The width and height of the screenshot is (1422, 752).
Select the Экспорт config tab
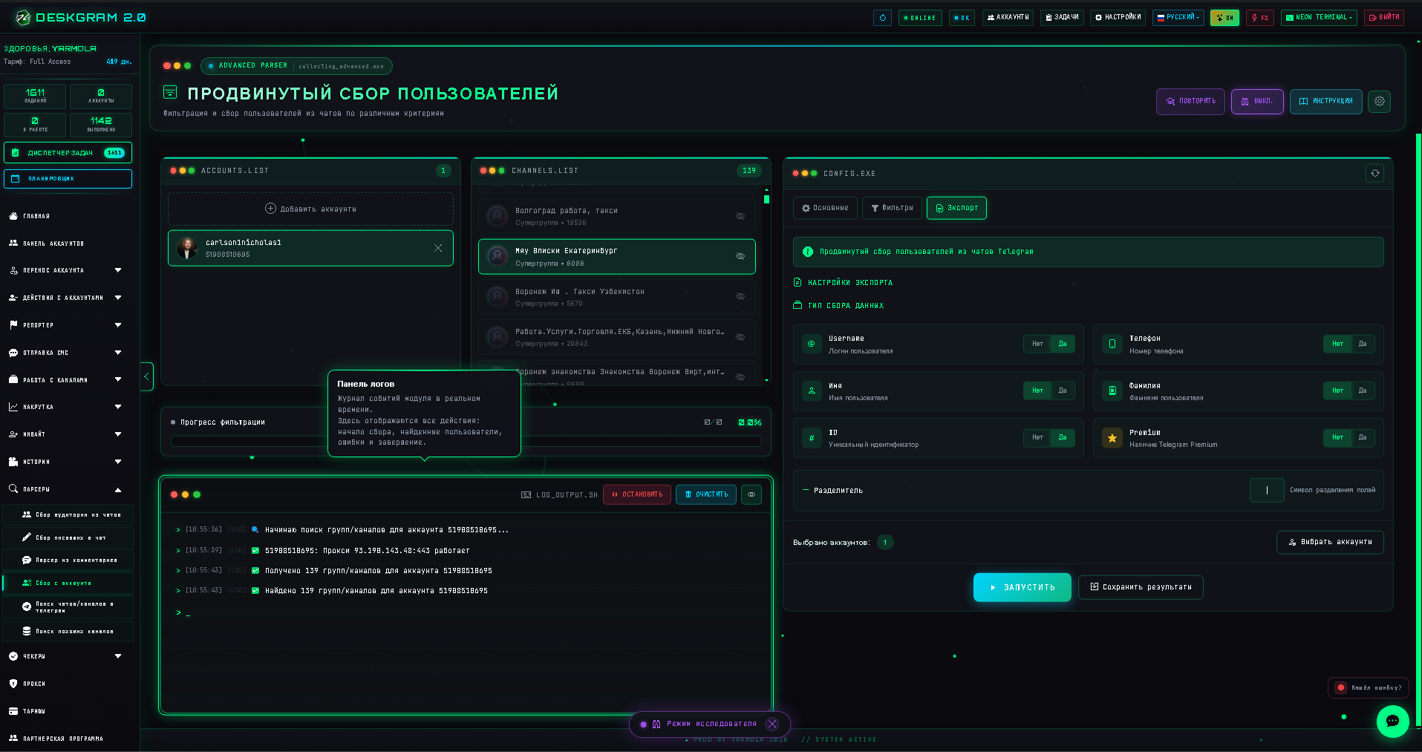[x=956, y=208]
